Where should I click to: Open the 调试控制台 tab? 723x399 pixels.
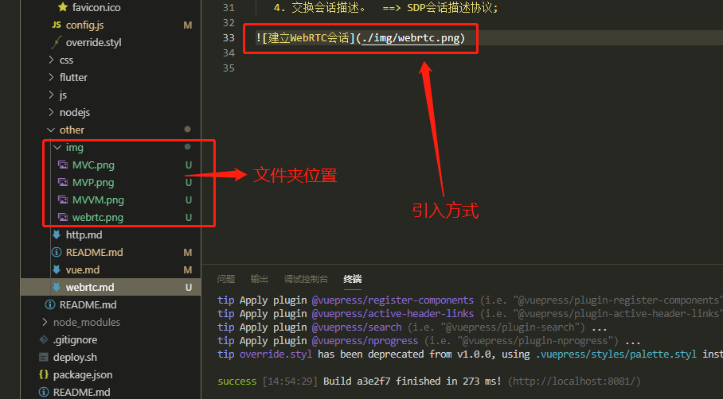click(x=306, y=279)
